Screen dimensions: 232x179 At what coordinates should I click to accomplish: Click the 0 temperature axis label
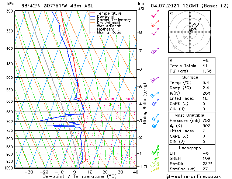(75, 172)
